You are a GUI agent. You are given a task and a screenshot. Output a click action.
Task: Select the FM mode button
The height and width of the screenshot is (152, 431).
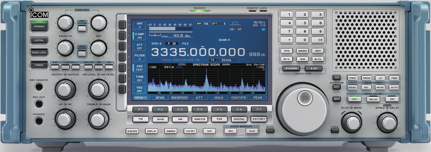140,120
